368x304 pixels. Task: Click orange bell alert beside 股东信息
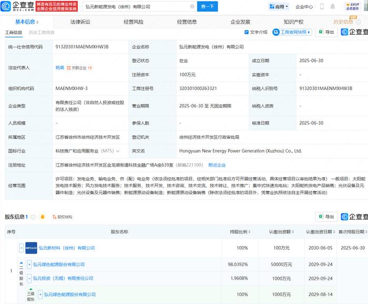click(x=43, y=217)
